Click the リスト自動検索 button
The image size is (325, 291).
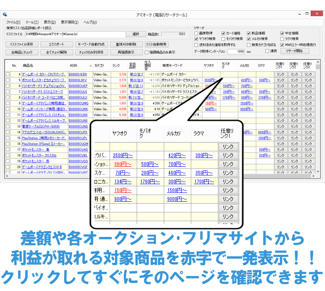pyautogui.click(x=156, y=44)
